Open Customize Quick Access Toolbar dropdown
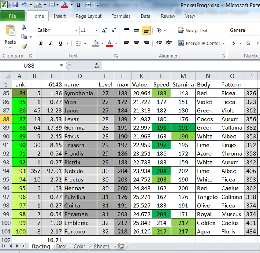 click(x=98, y=5)
